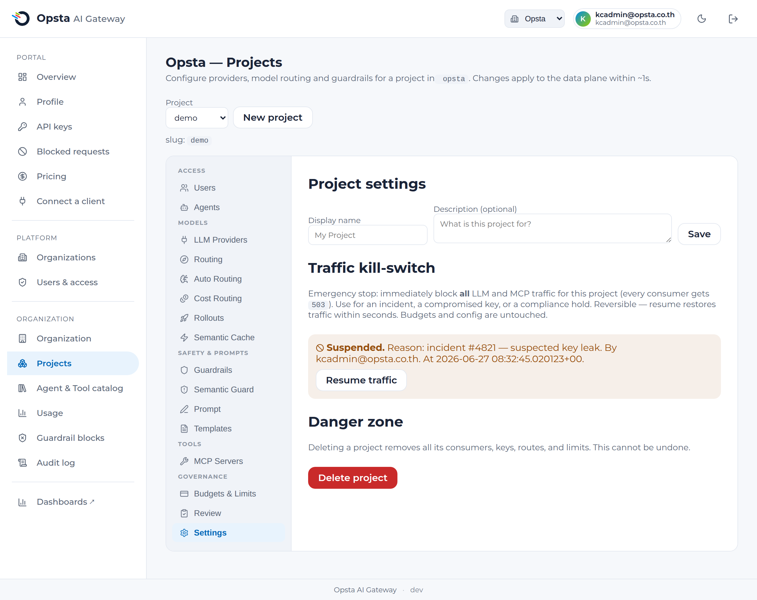Open Review section

click(228, 513)
